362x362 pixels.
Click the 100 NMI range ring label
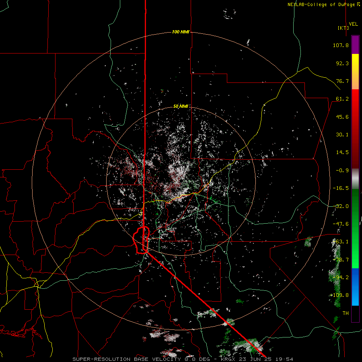181,32
